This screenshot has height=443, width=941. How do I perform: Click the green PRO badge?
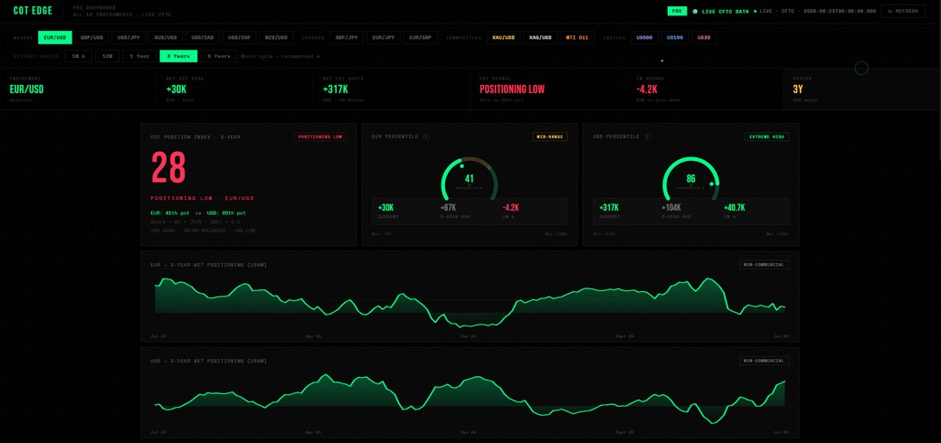(677, 11)
